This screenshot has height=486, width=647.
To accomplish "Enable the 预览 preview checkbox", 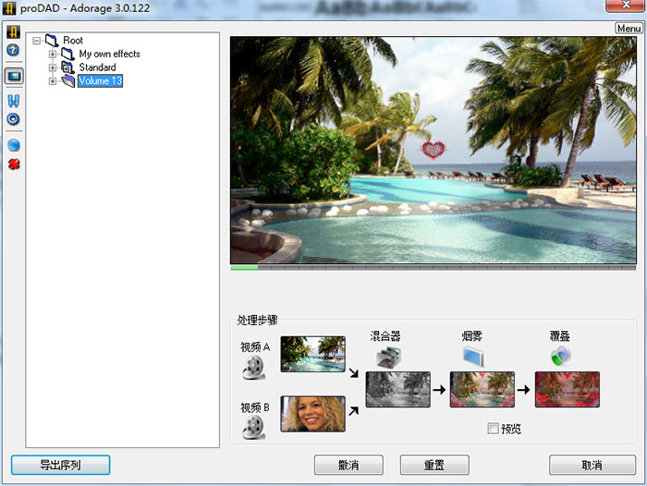I will pyautogui.click(x=493, y=428).
